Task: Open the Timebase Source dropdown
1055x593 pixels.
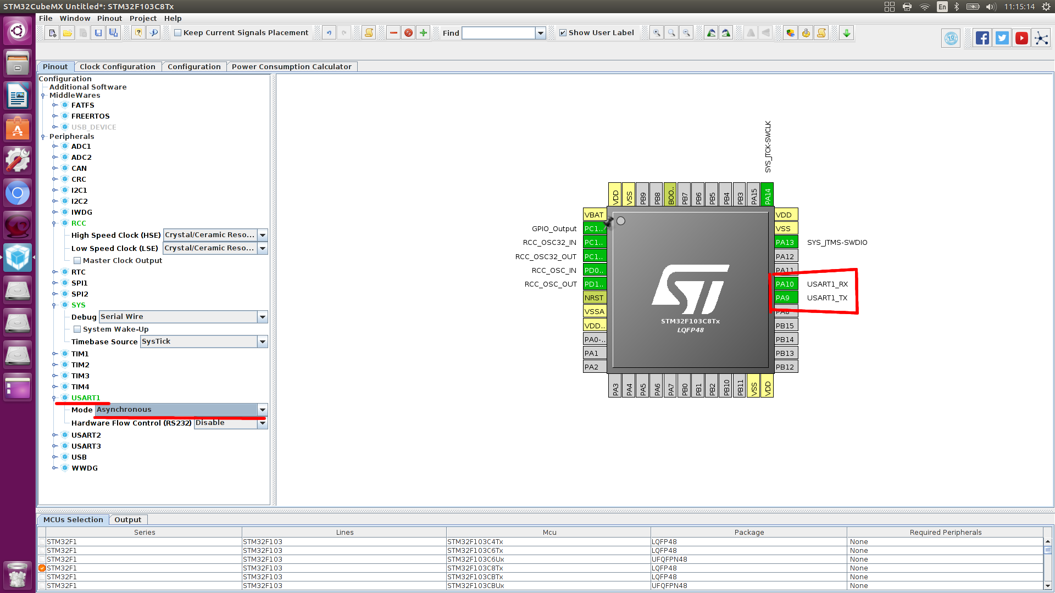Action: pyautogui.click(x=263, y=342)
